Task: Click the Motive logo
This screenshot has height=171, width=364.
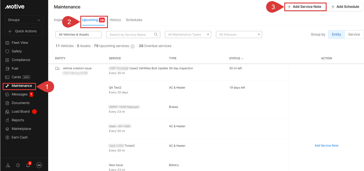Action: 14,7
